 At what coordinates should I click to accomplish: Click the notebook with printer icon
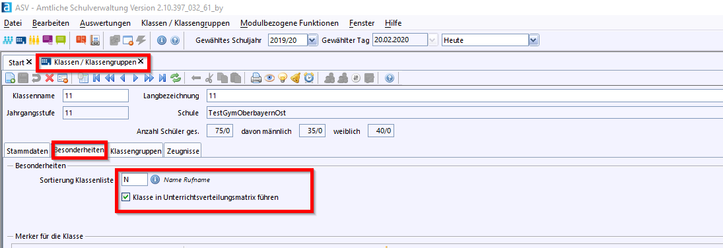94,40
